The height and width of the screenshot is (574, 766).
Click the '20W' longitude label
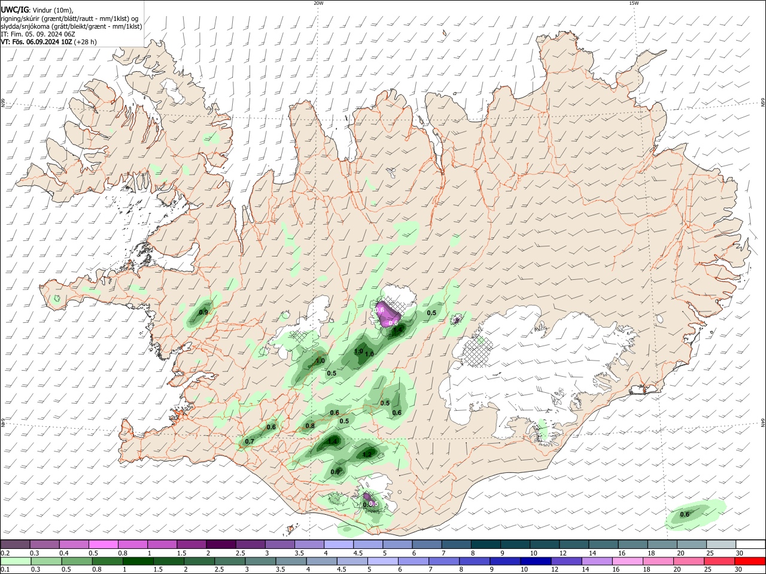pos(318,3)
